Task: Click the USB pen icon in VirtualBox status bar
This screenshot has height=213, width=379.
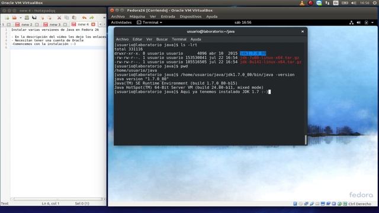Action: 311,204
